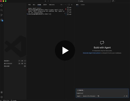The image size is (130, 101).
Task: Select the zsh terminal with speech-bubble icon
Action: pos(69,12)
